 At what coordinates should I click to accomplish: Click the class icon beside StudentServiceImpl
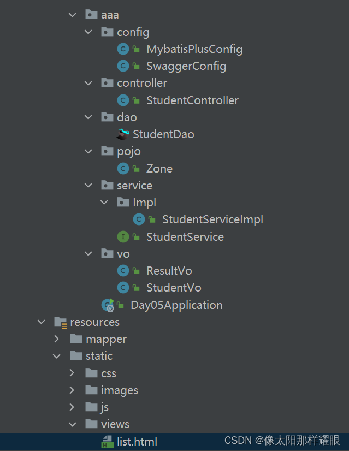(x=139, y=219)
